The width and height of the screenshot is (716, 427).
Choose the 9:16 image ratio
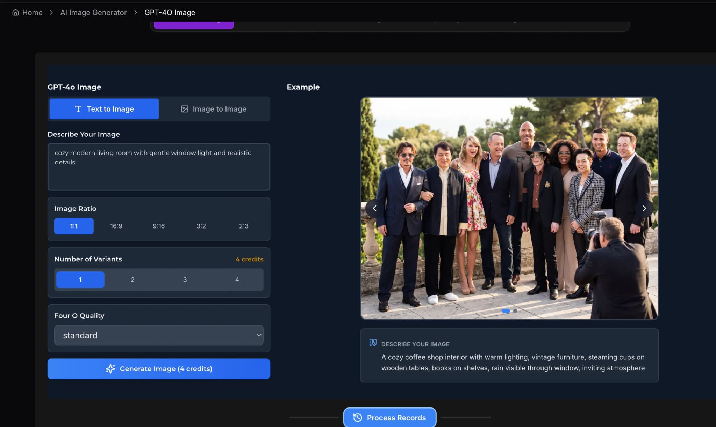click(x=159, y=226)
